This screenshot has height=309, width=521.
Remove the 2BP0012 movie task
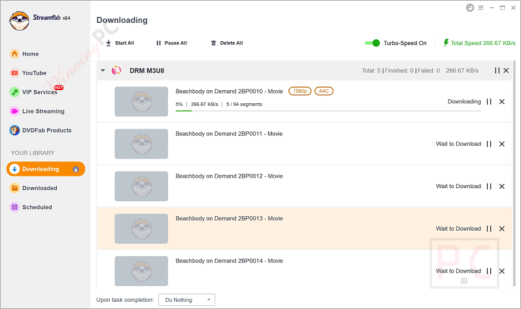[x=502, y=186]
